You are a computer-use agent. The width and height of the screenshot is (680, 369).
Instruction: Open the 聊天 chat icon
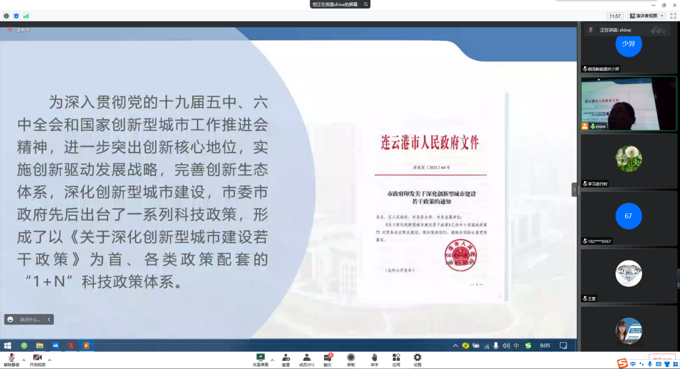click(x=328, y=357)
